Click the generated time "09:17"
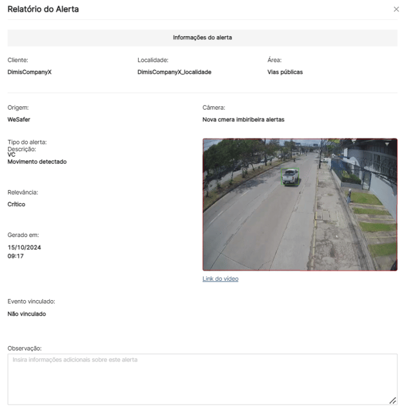Viewport: 404px width, 413px height. coord(15,255)
